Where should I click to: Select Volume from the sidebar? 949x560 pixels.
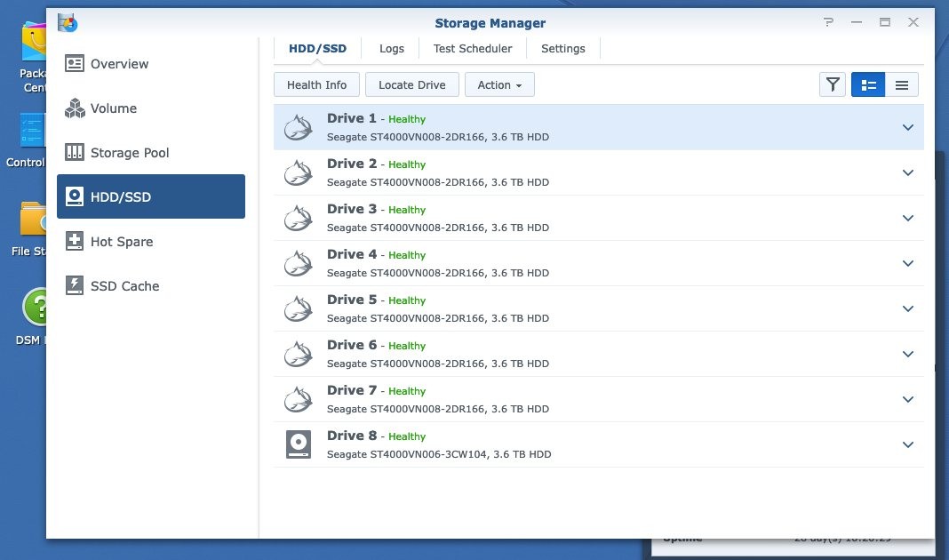point(111,108)
